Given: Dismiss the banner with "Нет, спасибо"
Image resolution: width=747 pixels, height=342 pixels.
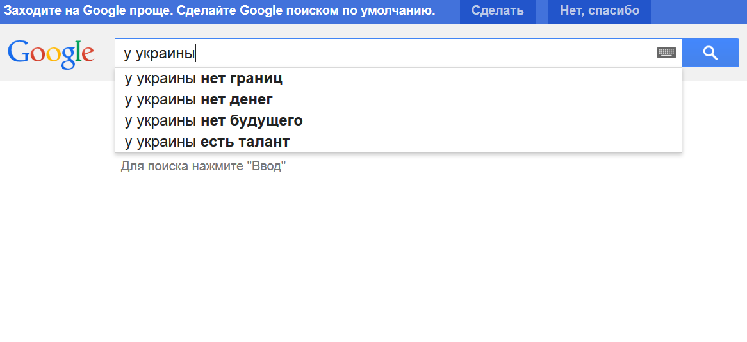Looking at the screenshot, I should [x=599, y=11].
